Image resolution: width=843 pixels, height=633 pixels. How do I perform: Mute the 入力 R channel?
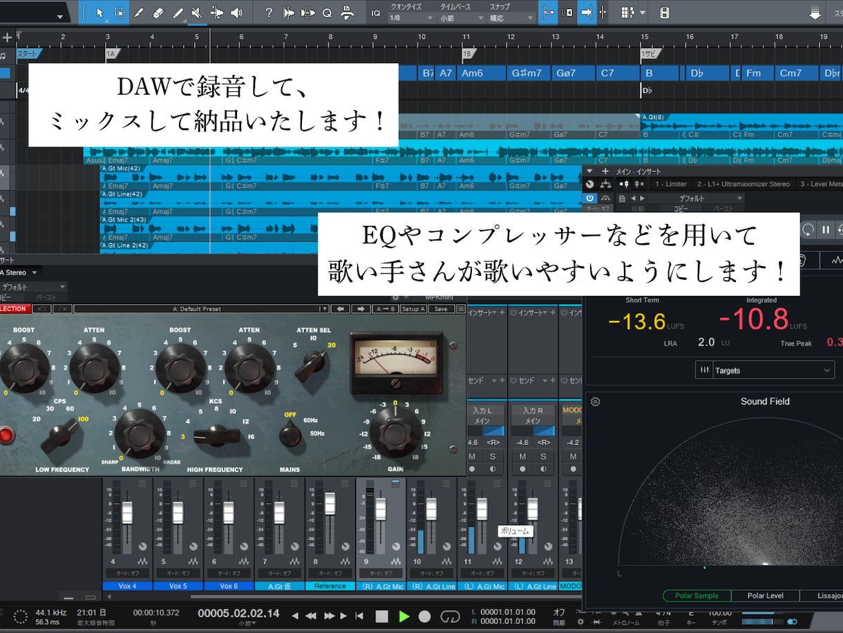pos(523,456)
